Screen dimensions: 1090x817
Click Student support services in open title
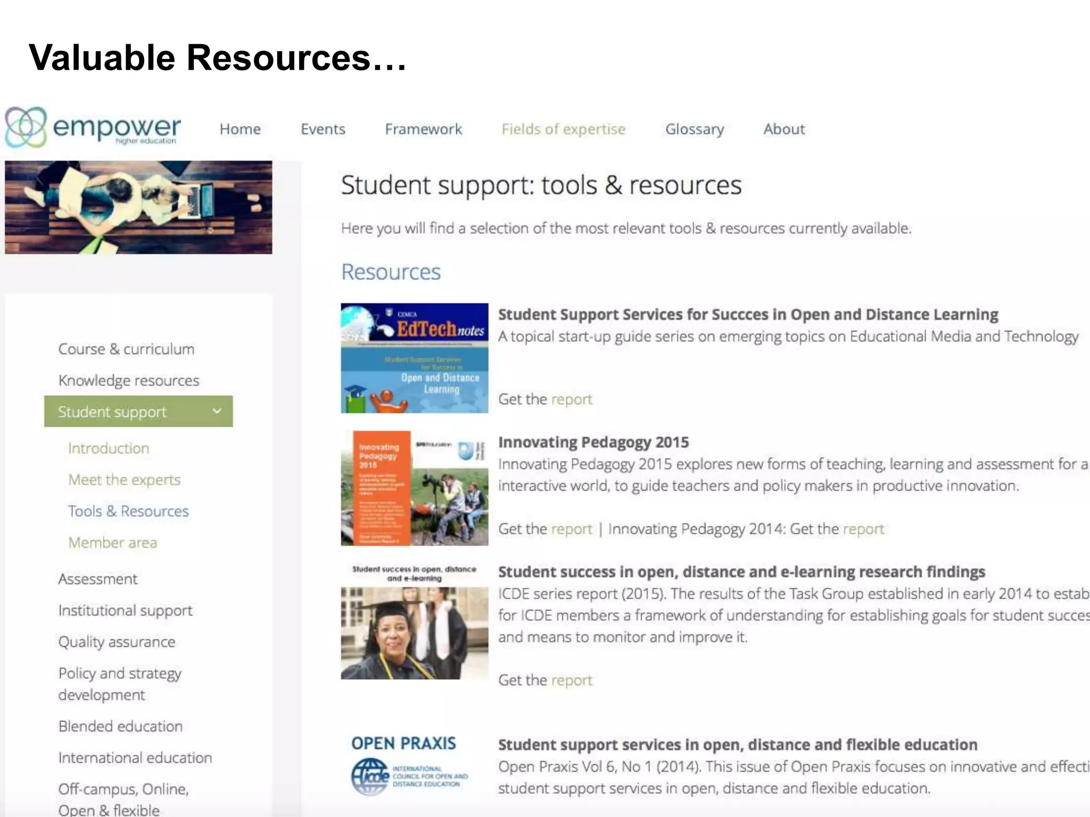[x=738, y=745]
